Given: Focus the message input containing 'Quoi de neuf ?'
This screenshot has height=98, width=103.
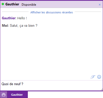Looking at the screenshot, I should [51, 85].
